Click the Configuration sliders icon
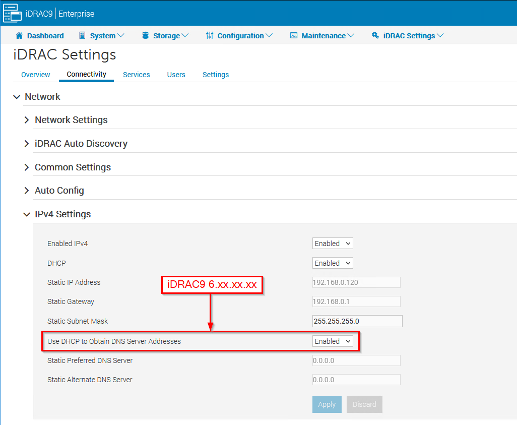 [x=210, y=35]
